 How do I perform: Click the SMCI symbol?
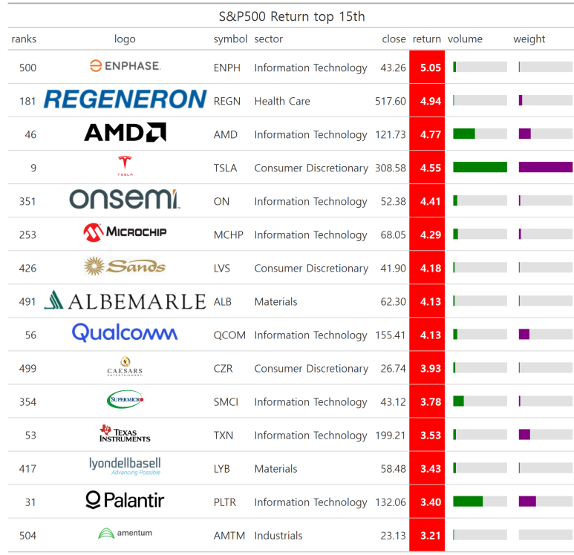[x=226, y=402]
